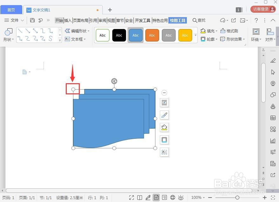Click the highlighter pen icon in right sidebar
This screenshot has width=279, height=202.
(x=273, y=60)
